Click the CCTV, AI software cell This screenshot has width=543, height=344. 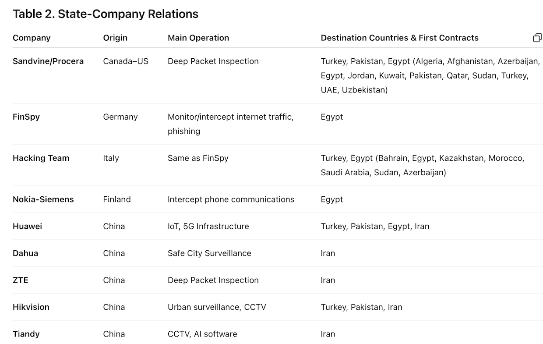pos(202,334)
